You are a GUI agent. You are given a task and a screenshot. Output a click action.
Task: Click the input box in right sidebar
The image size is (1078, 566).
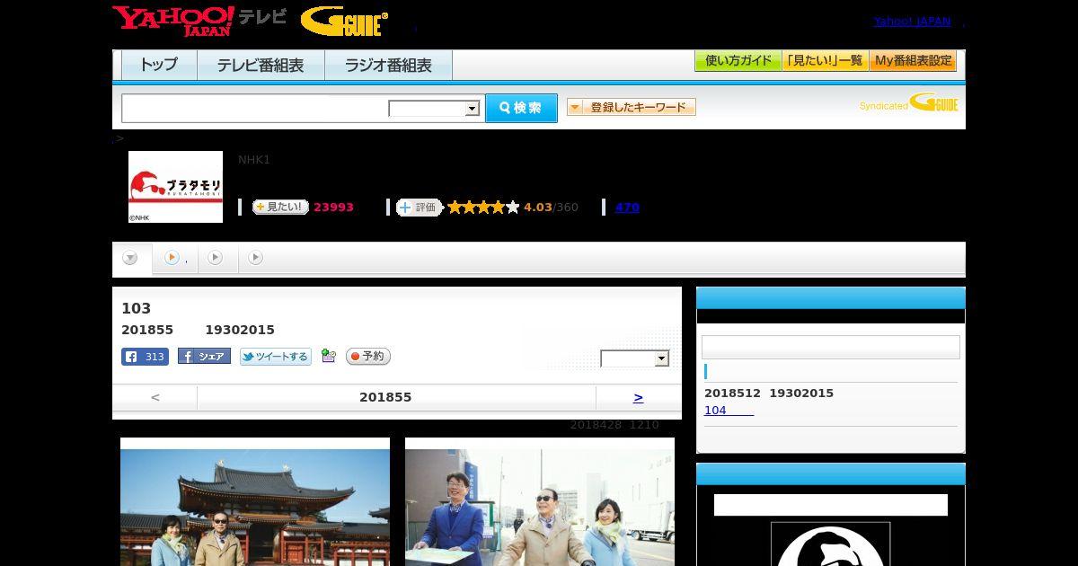[831, 348]
